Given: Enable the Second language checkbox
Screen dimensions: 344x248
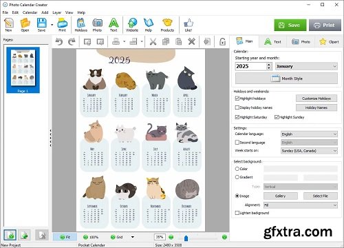Looking at the screenshot, I should click(237, 143).
